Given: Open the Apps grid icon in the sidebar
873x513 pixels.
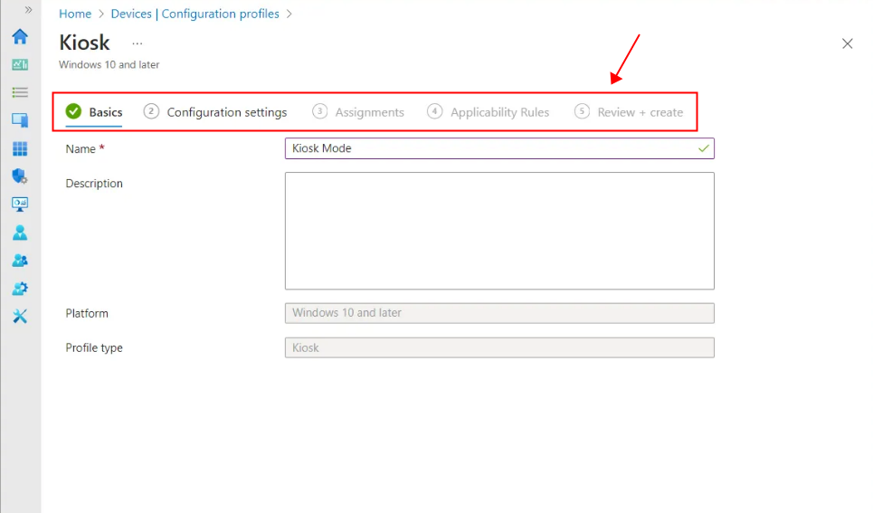Looking at the screenshot, I should click(20, 148).
